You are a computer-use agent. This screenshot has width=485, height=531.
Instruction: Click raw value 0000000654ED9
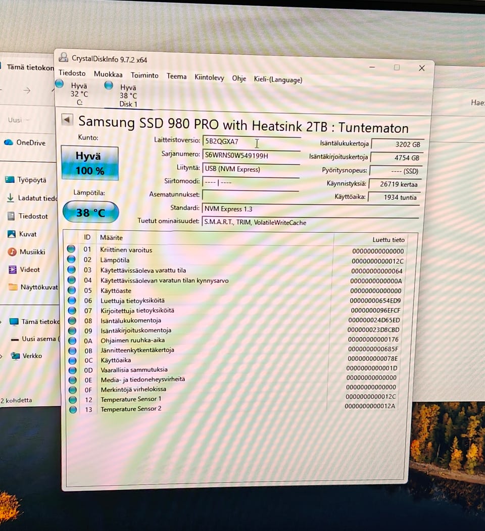[375, 301]
